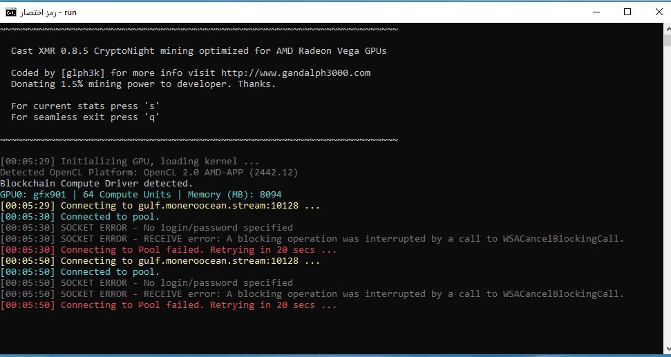
Task: Minimize the run console window
Action: (596, 12)
